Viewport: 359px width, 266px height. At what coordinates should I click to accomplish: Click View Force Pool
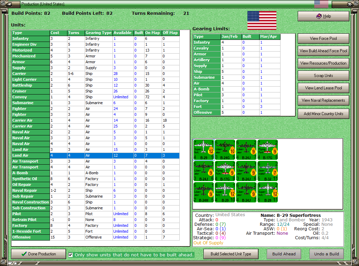tap(323, 38)
